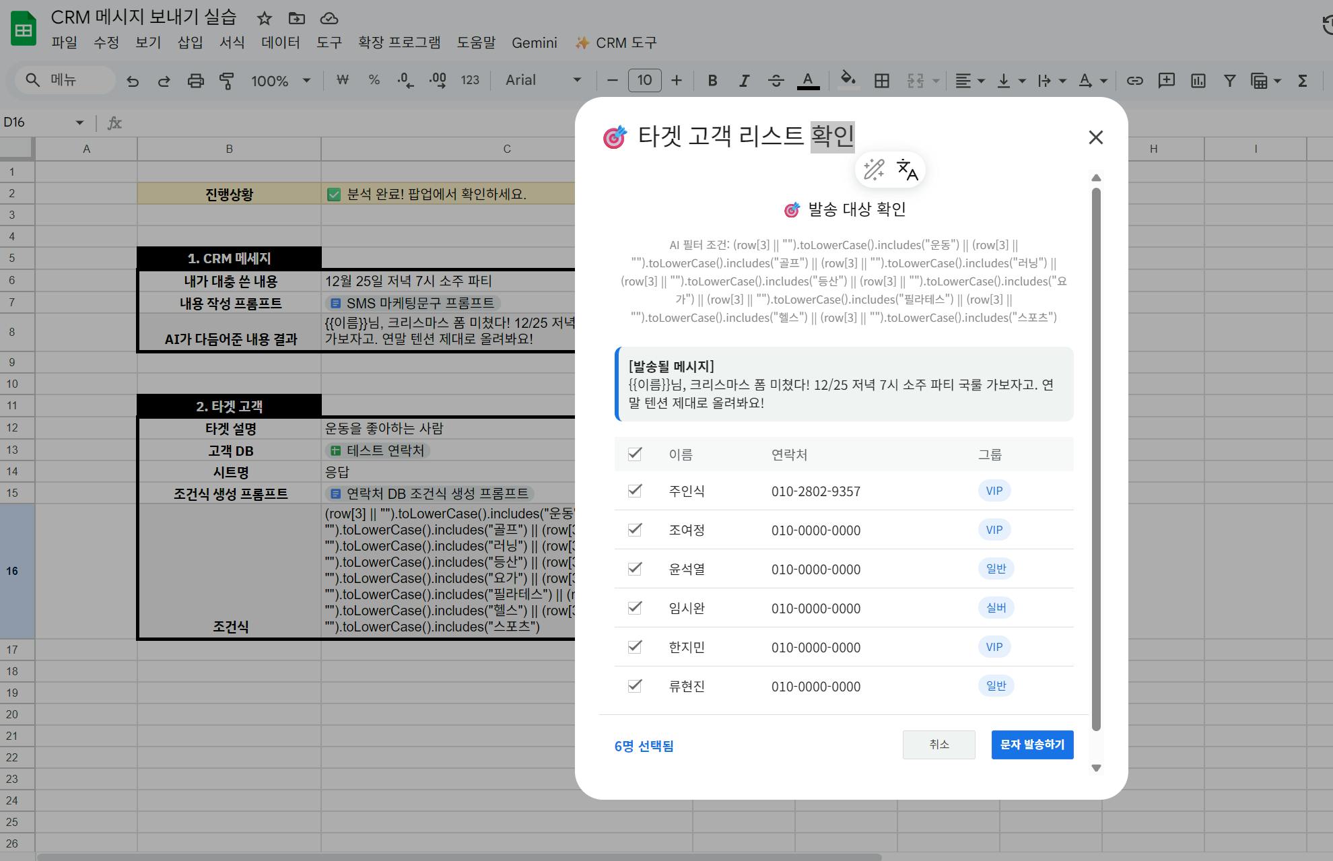Open the zoom level 100% dropdown
The width and height of the screenshot is (1333, 861).
279,80
